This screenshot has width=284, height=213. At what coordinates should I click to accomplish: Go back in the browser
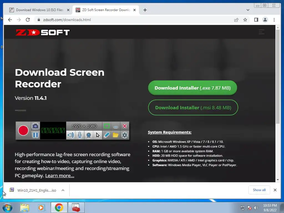[10, 20]
